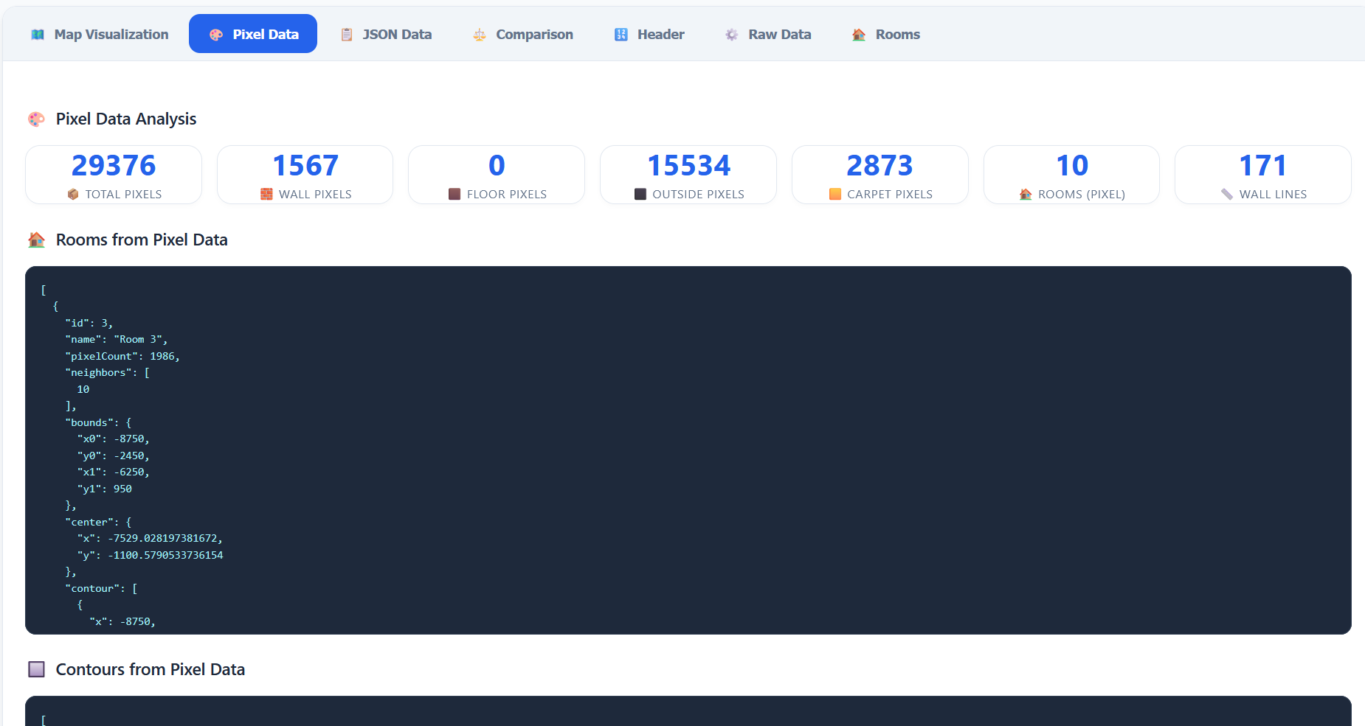Screen dimensions: 1365x726
Task: Click the ruler icon next to WALL LINES
Action: (1227, 195)
